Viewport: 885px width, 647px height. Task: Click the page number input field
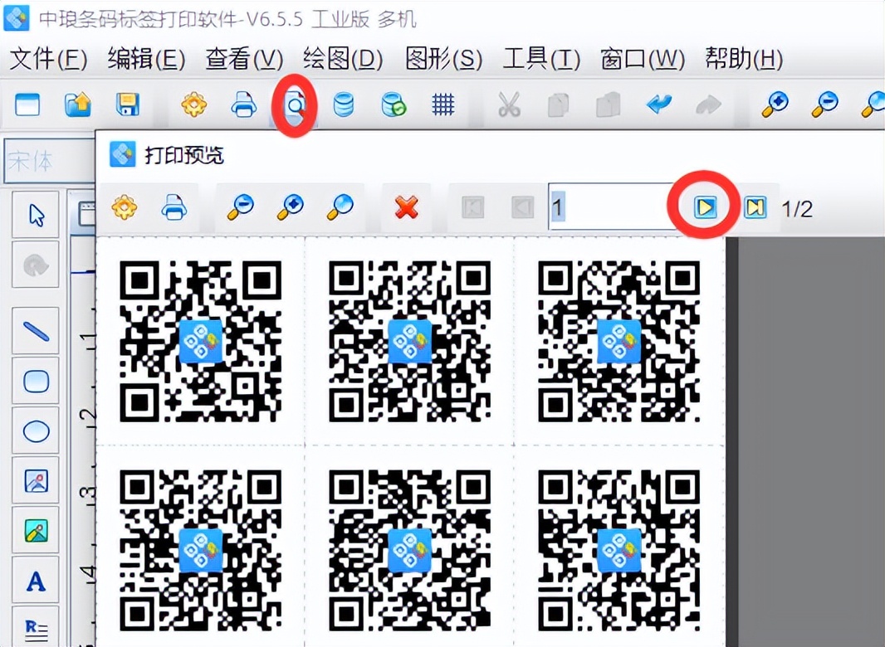pyautogui.click(x=613, y=207)
